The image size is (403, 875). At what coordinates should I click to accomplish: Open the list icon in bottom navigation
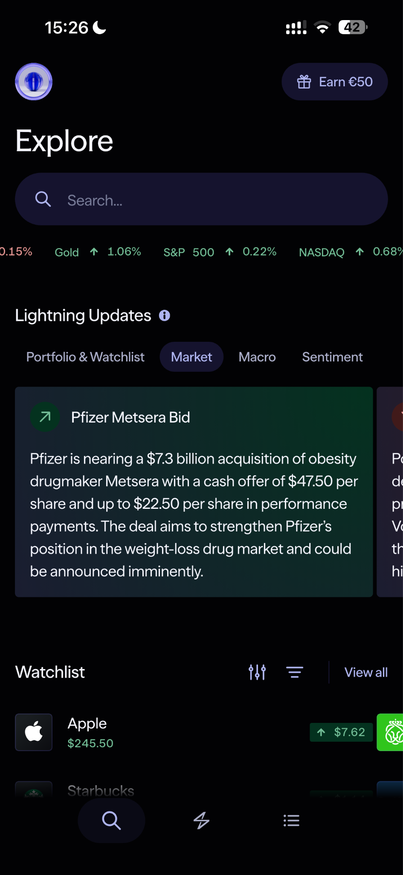(291, 819)
